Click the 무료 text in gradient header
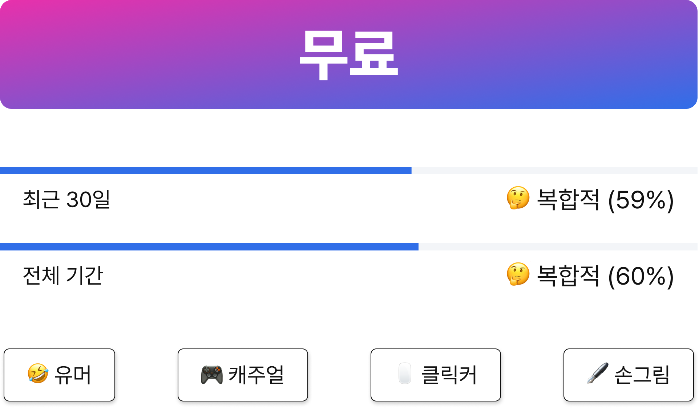Screen dimensions: 699x408 pyautogui.click(x=349, y=55)
